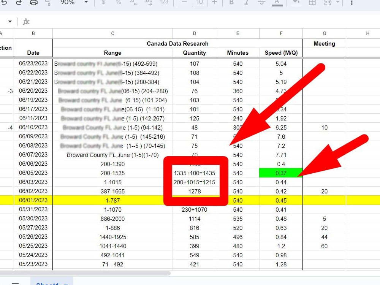Click the horizontal scrollbar thumb
The width and height of the screenshot is (380, 285).
tap(85, 273)
